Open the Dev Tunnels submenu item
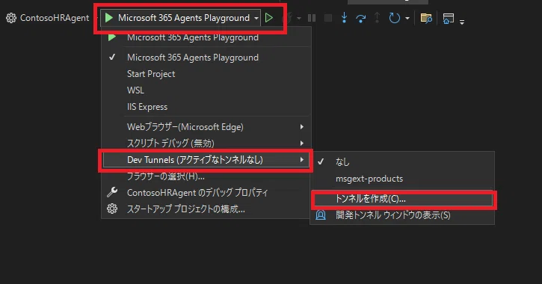 [x=206, y=160]
